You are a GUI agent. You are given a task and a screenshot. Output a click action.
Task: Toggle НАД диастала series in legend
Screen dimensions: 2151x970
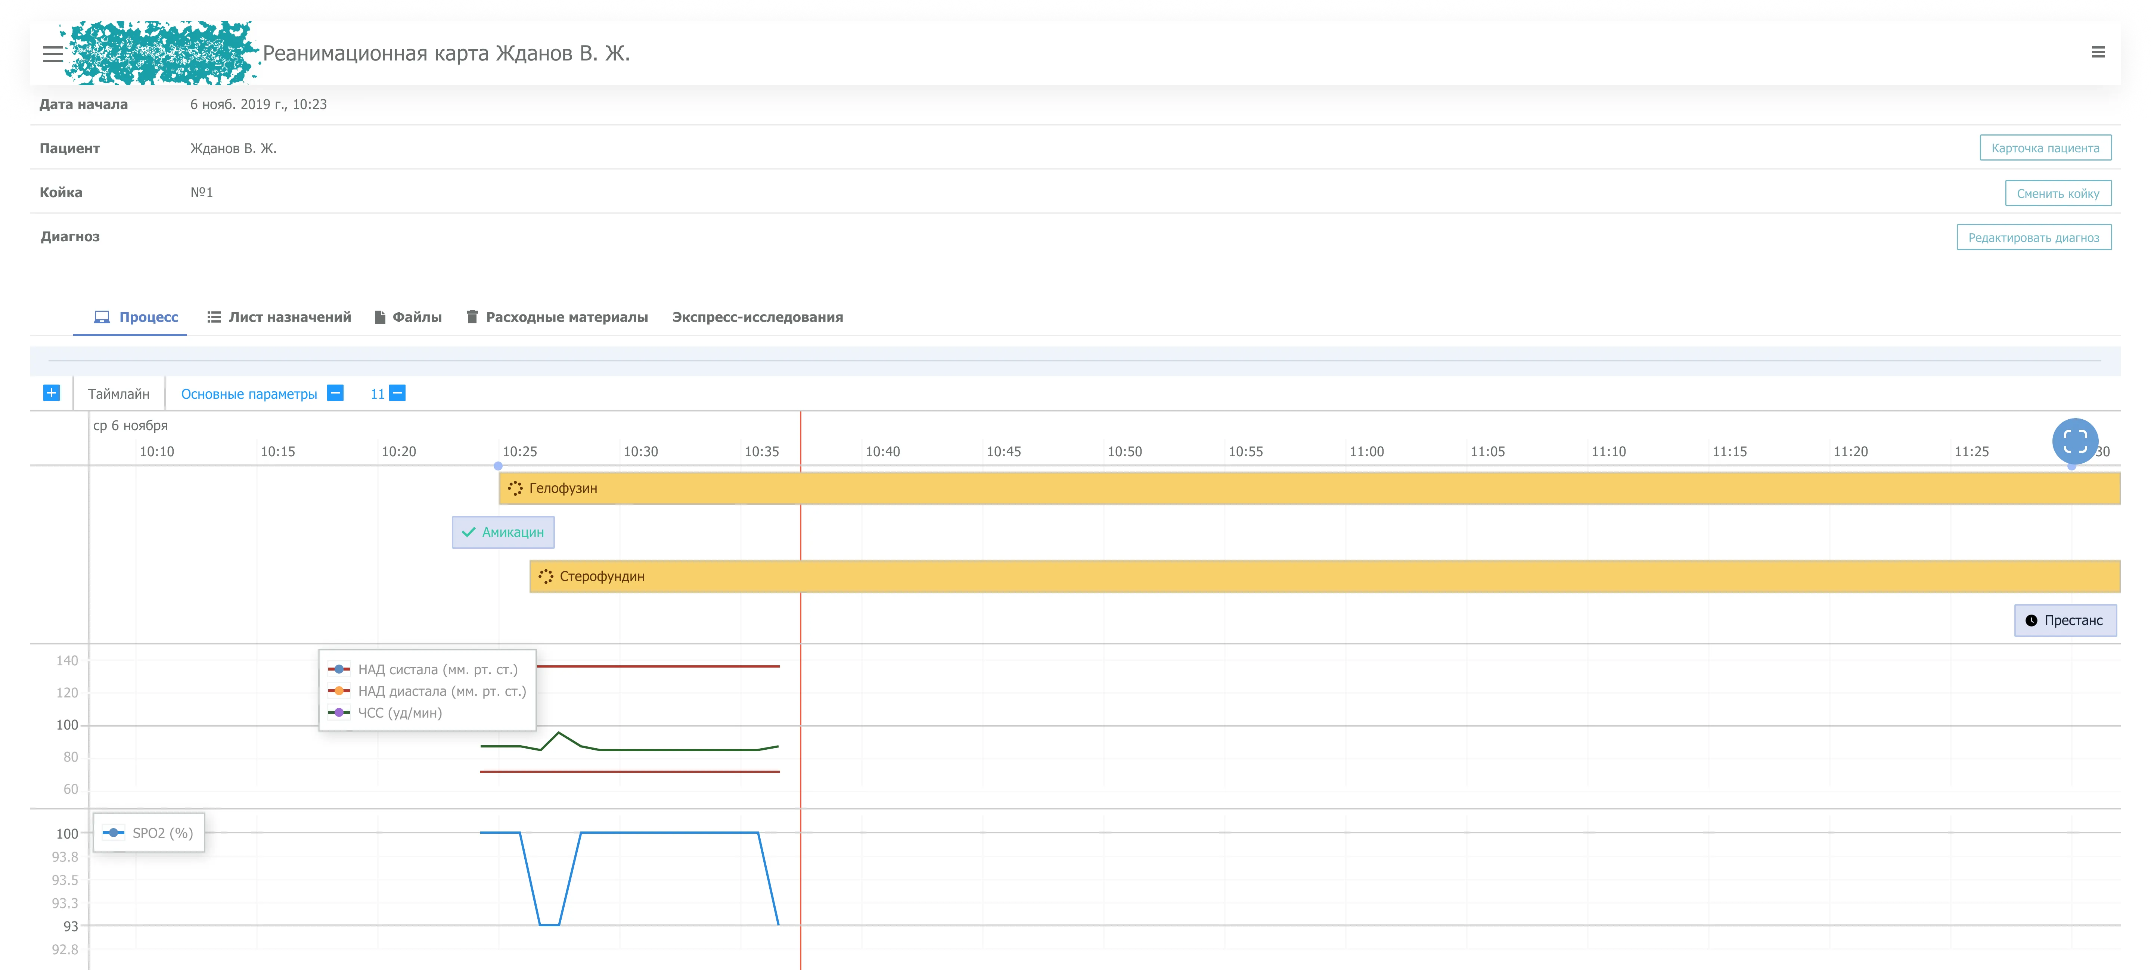[x=428, y=691]
